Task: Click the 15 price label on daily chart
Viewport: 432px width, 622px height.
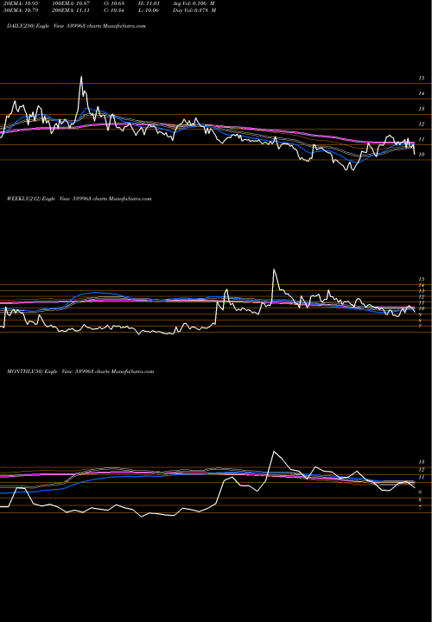Action: [422, 79]
